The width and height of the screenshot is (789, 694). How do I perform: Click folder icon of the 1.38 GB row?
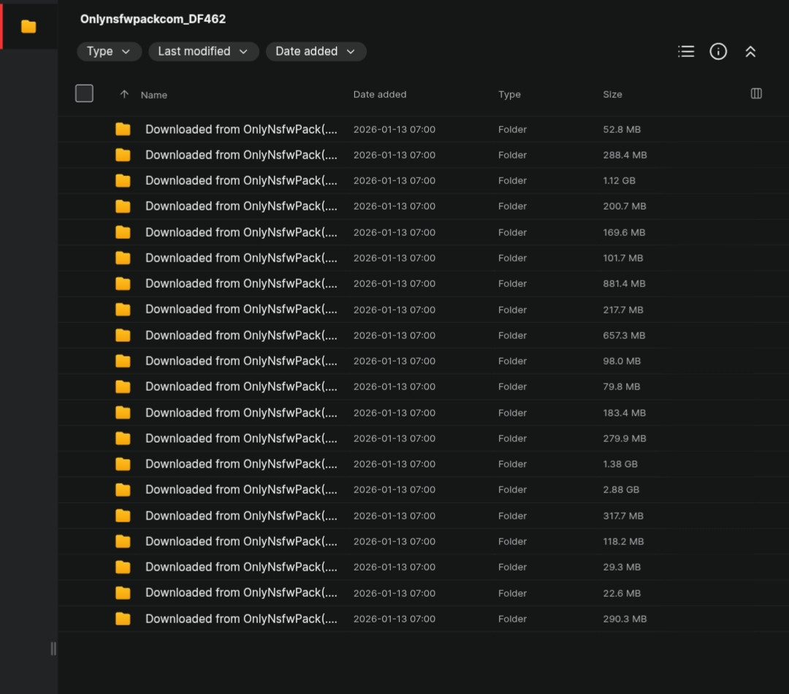point(123,465)
